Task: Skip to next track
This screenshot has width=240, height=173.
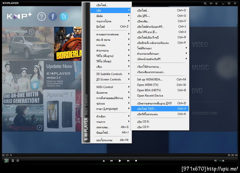Action: (128, 161)
